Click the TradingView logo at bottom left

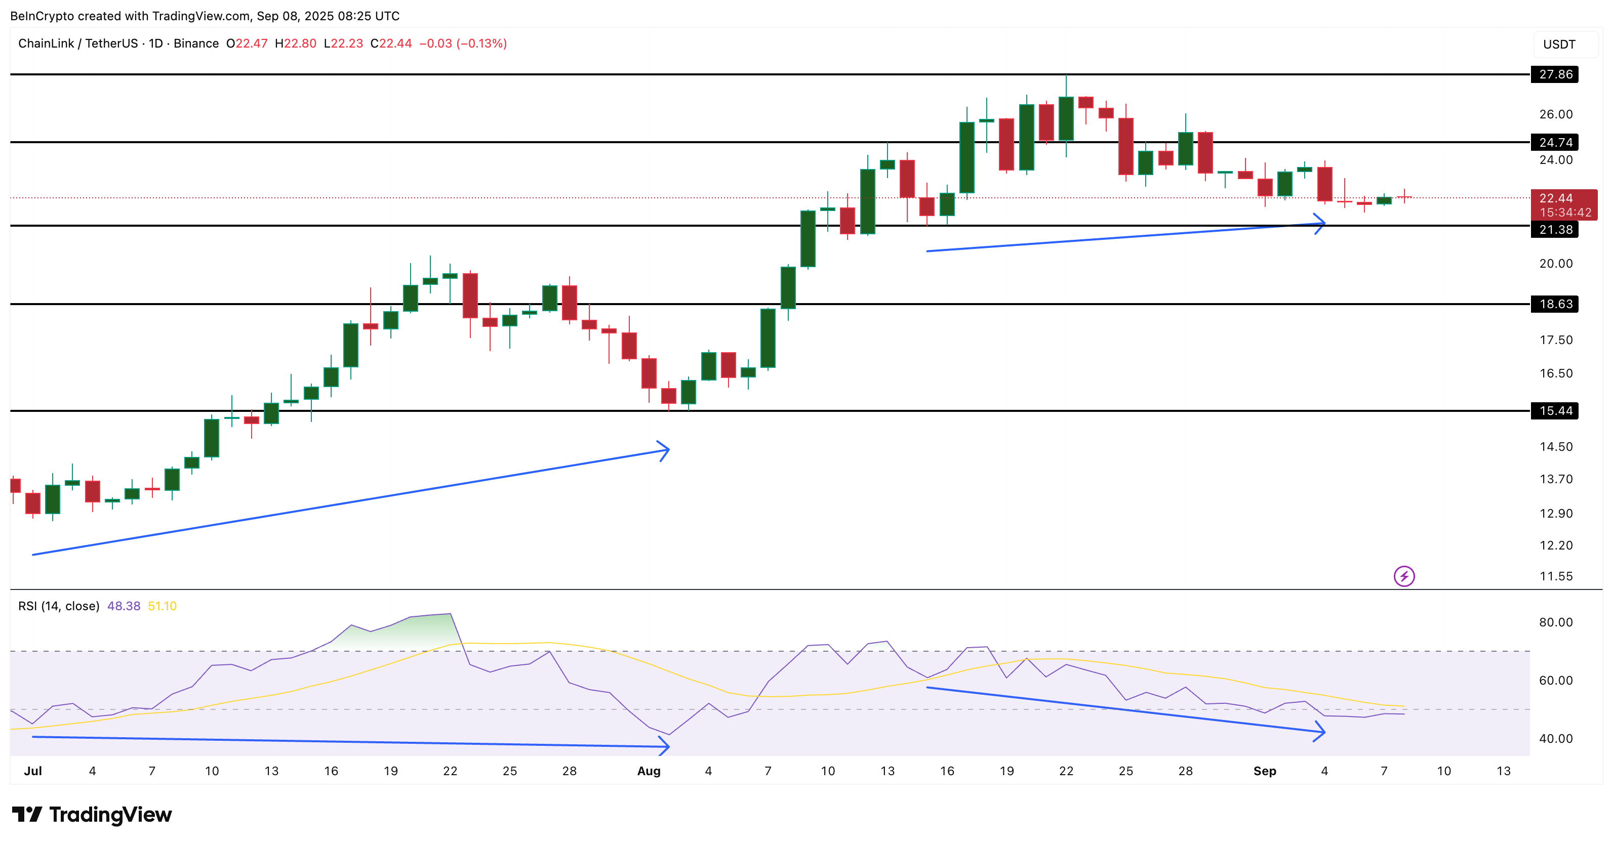[92, 815]
